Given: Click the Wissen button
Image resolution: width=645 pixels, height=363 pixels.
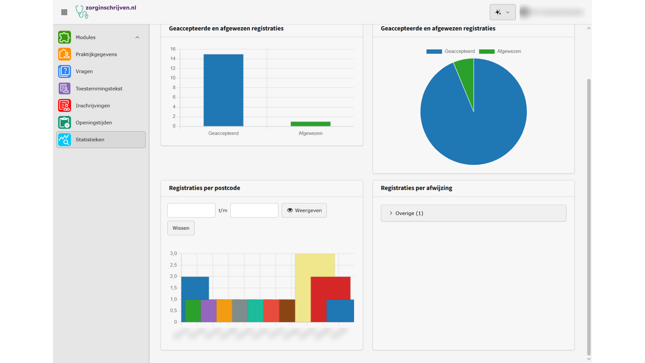Looking at the screenshot, I should 181,228.
